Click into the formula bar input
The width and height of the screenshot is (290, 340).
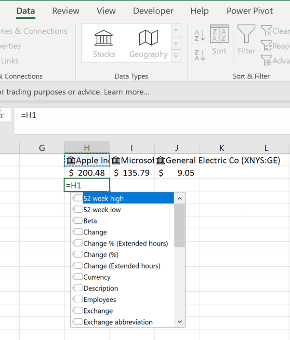[x=152, y=121]
